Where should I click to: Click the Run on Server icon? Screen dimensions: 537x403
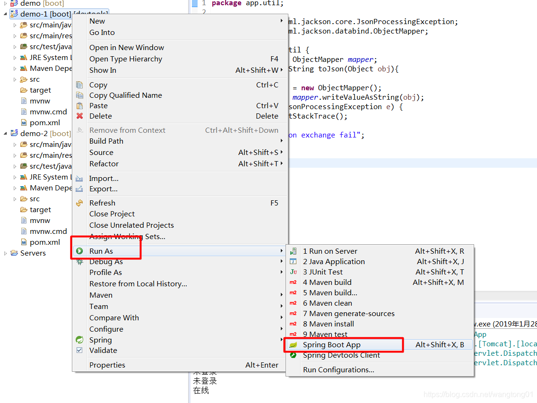293,251
